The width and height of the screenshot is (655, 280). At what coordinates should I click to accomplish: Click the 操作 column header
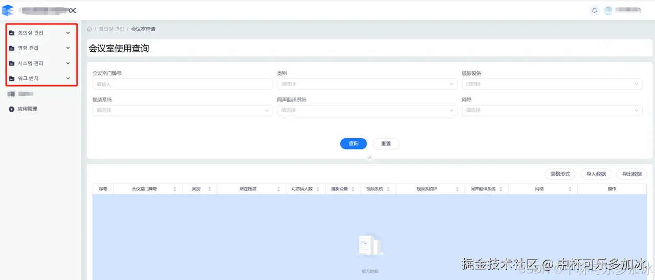pos(612,189)
